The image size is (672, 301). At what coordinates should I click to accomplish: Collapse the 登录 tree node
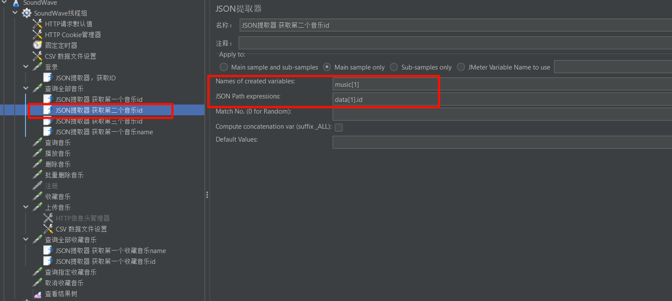click(26, 67)
